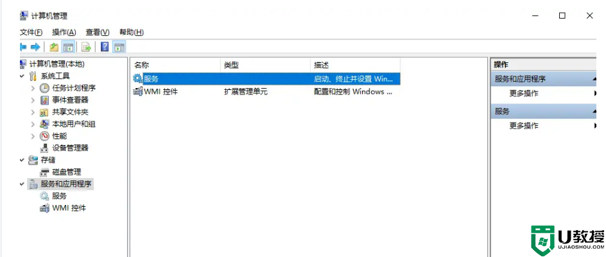Click the Back arrow toolbar icon
Image resolution: width=606 pixels, height=257 pixels.
23,47
